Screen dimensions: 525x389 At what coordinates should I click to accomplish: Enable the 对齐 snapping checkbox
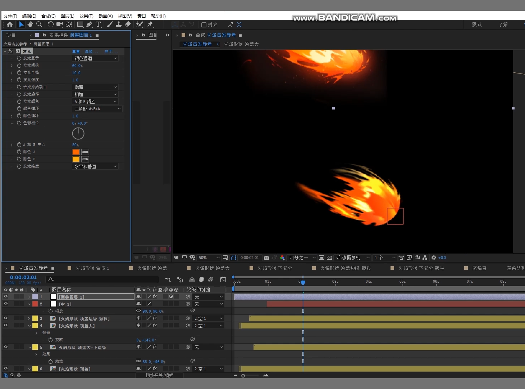pyautogui.click(x=204, y=25)
